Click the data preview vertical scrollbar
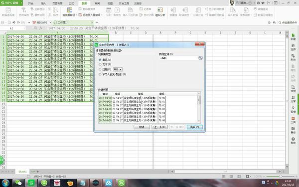This screenshot has height=187, width=299. tap(199, 107)
